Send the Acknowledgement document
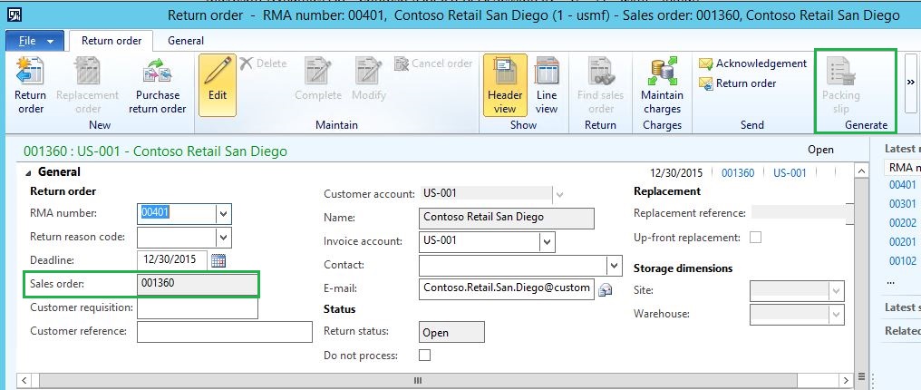The height and width of the screenshot is (390, 921). (753, 63)
